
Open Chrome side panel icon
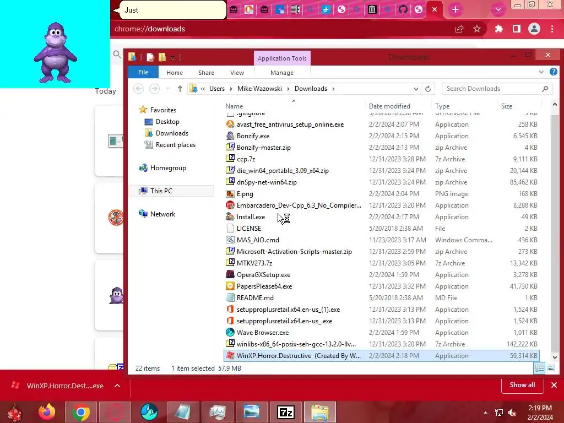517,29
